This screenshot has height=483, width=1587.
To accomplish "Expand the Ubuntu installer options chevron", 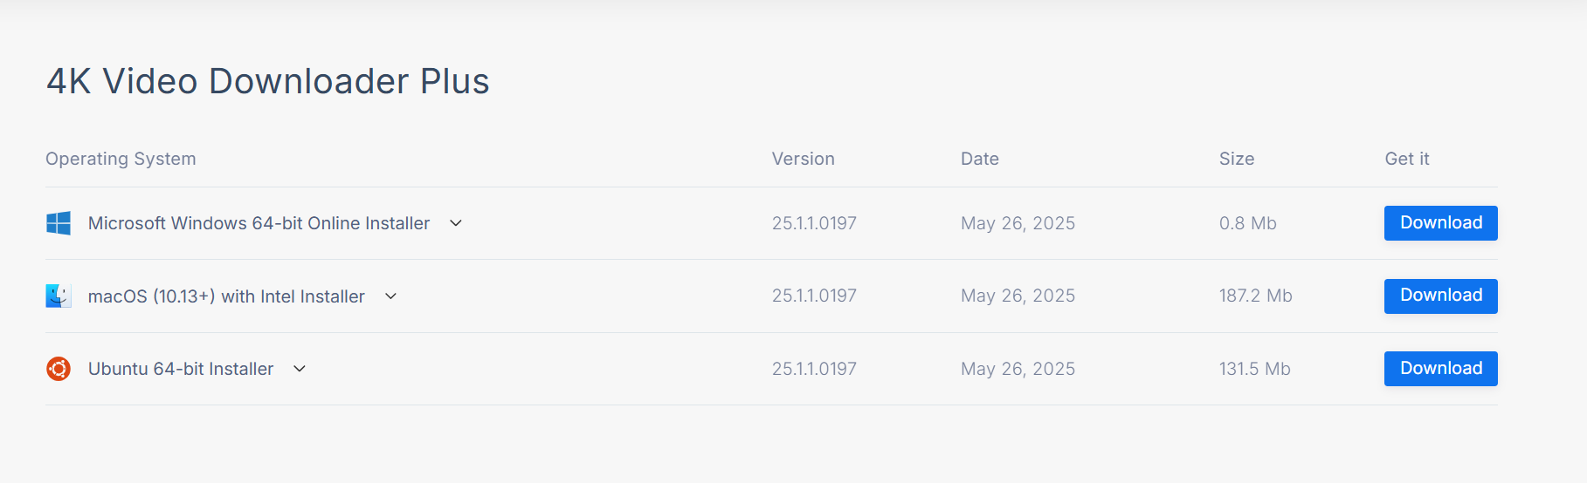I will (300, 369).
